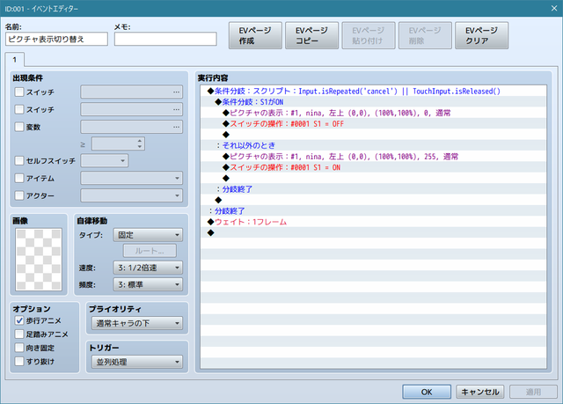Click the event 画像 image thumbnail
This screenshot has height=404, width=563.
pos(39,260)
